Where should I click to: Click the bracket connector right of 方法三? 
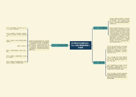[106, 63]
